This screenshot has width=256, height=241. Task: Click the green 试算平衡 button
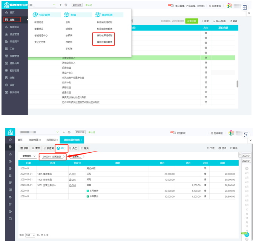click(192, 22)
